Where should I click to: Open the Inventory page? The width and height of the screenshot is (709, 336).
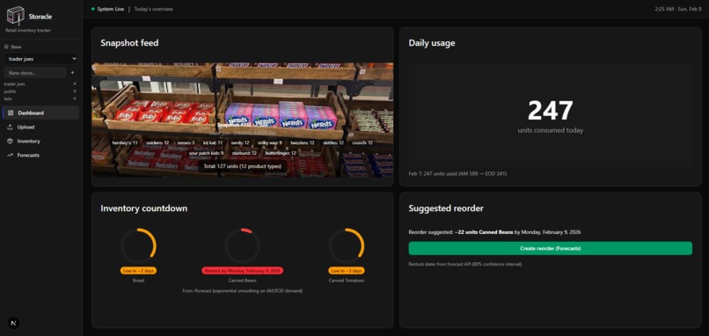click(x=41, y=141)
